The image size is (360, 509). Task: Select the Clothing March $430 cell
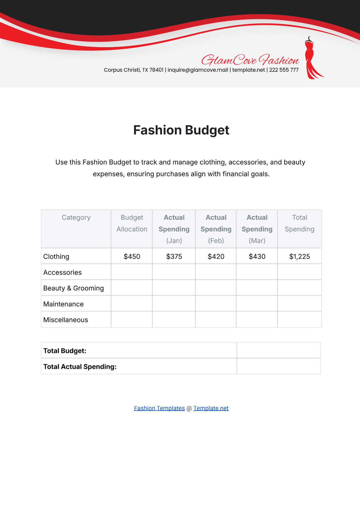(257, 257)
